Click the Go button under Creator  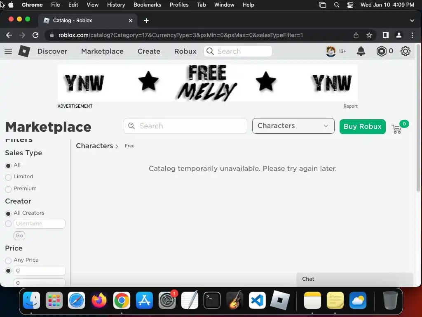coord(19,236)
